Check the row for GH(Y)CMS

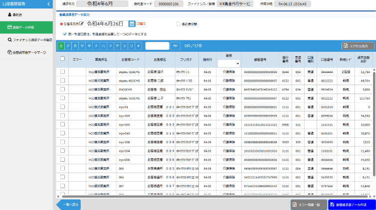(x=63, y=89)
